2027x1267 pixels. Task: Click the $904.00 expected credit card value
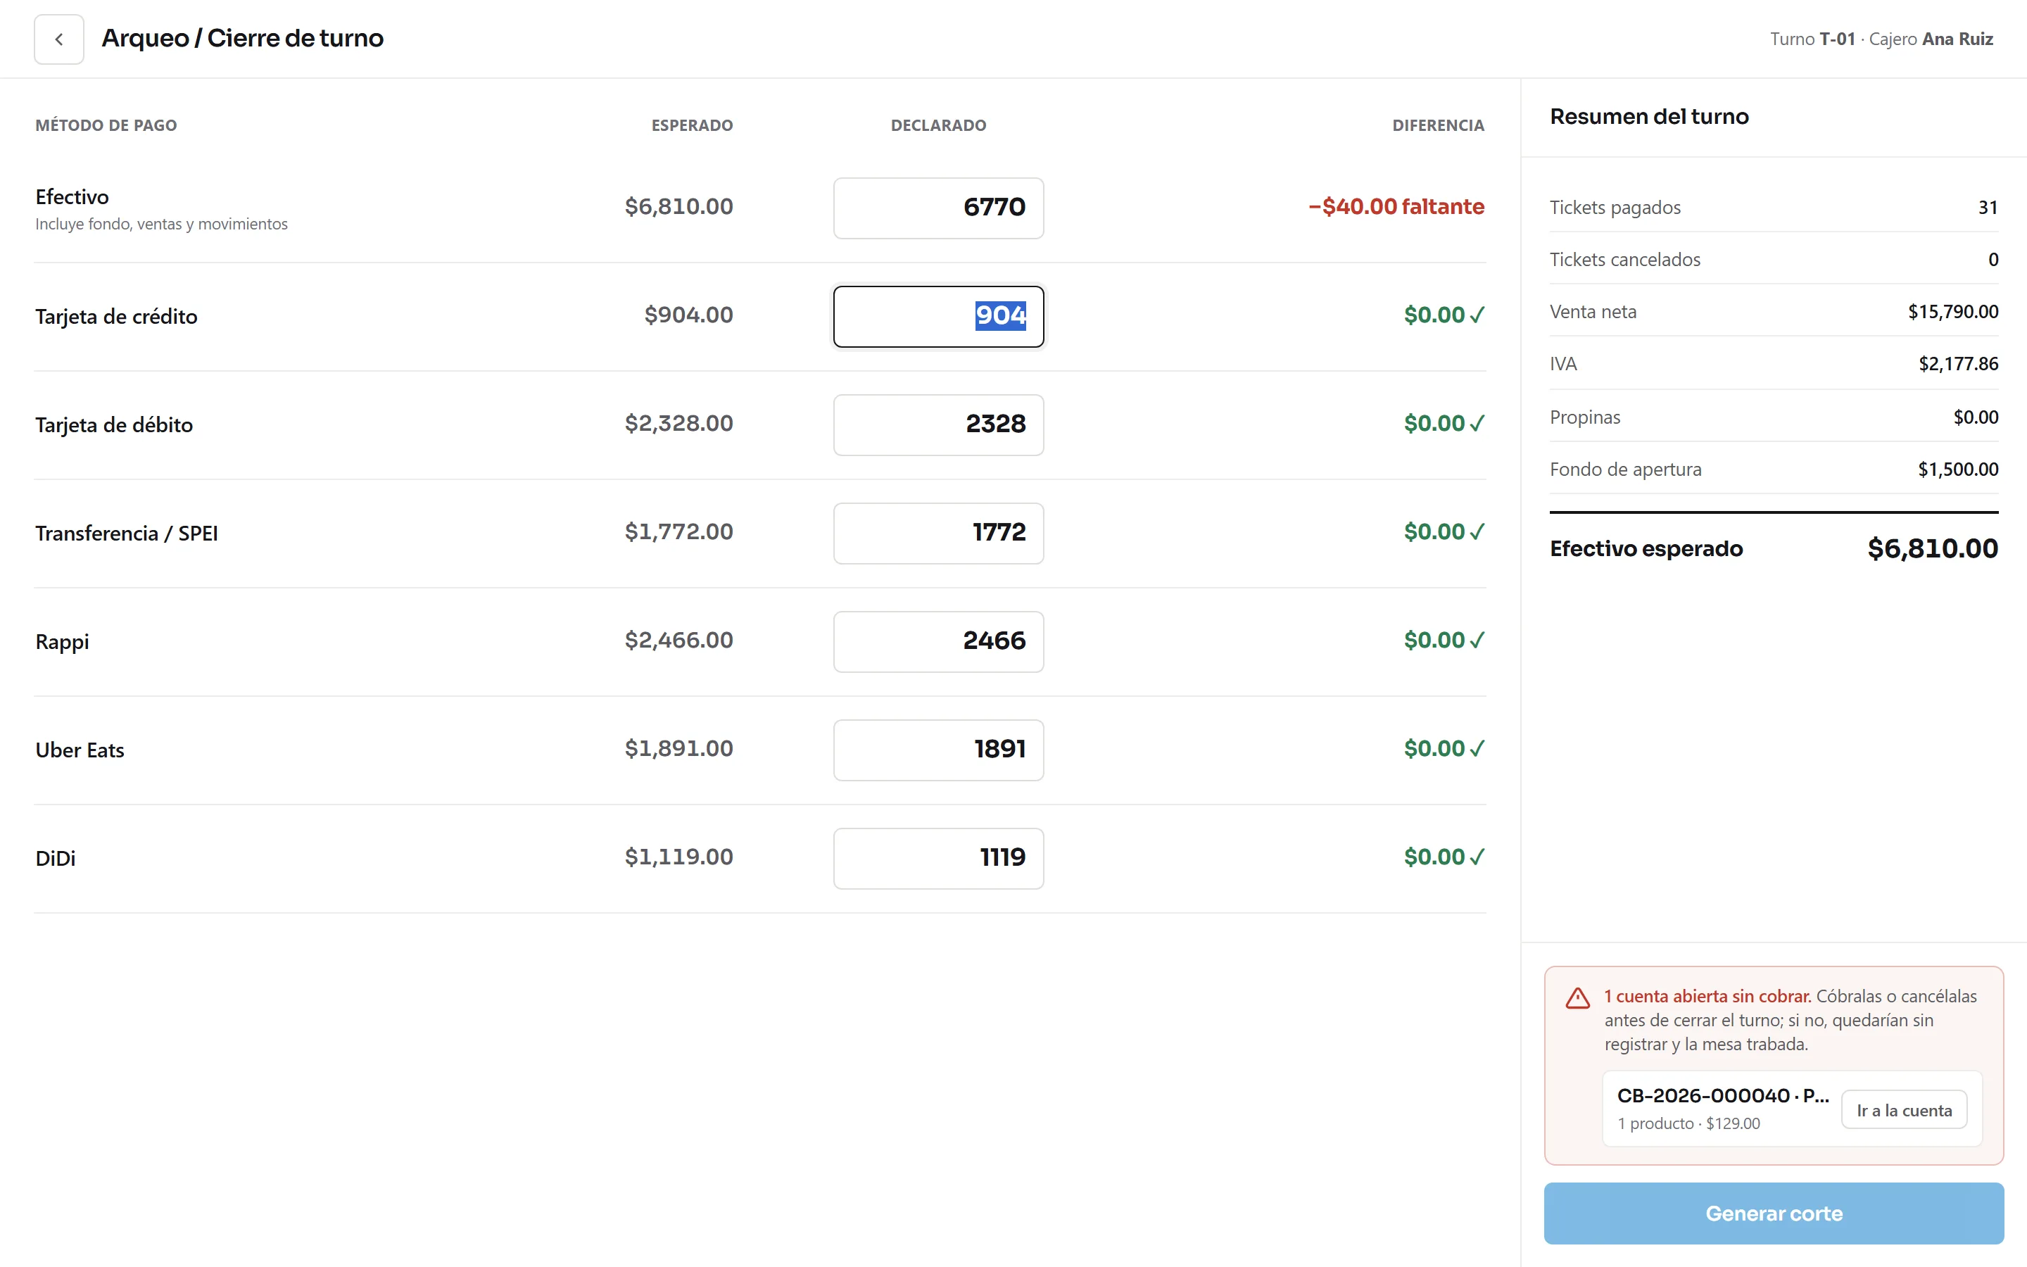click(x=688, y=315)
